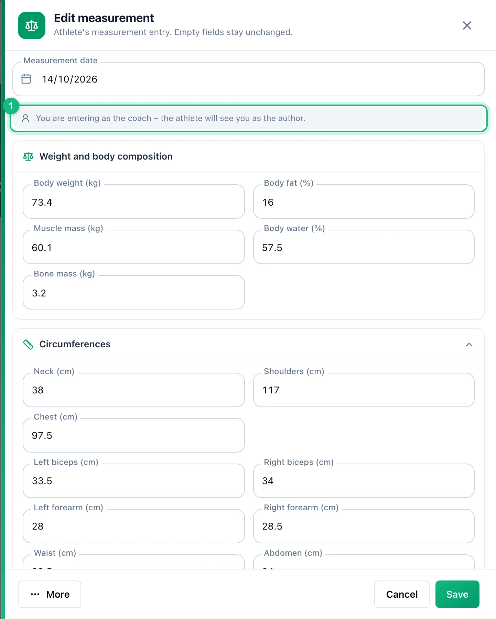Open the calendar icon date picker

click(x=26, y=79)
